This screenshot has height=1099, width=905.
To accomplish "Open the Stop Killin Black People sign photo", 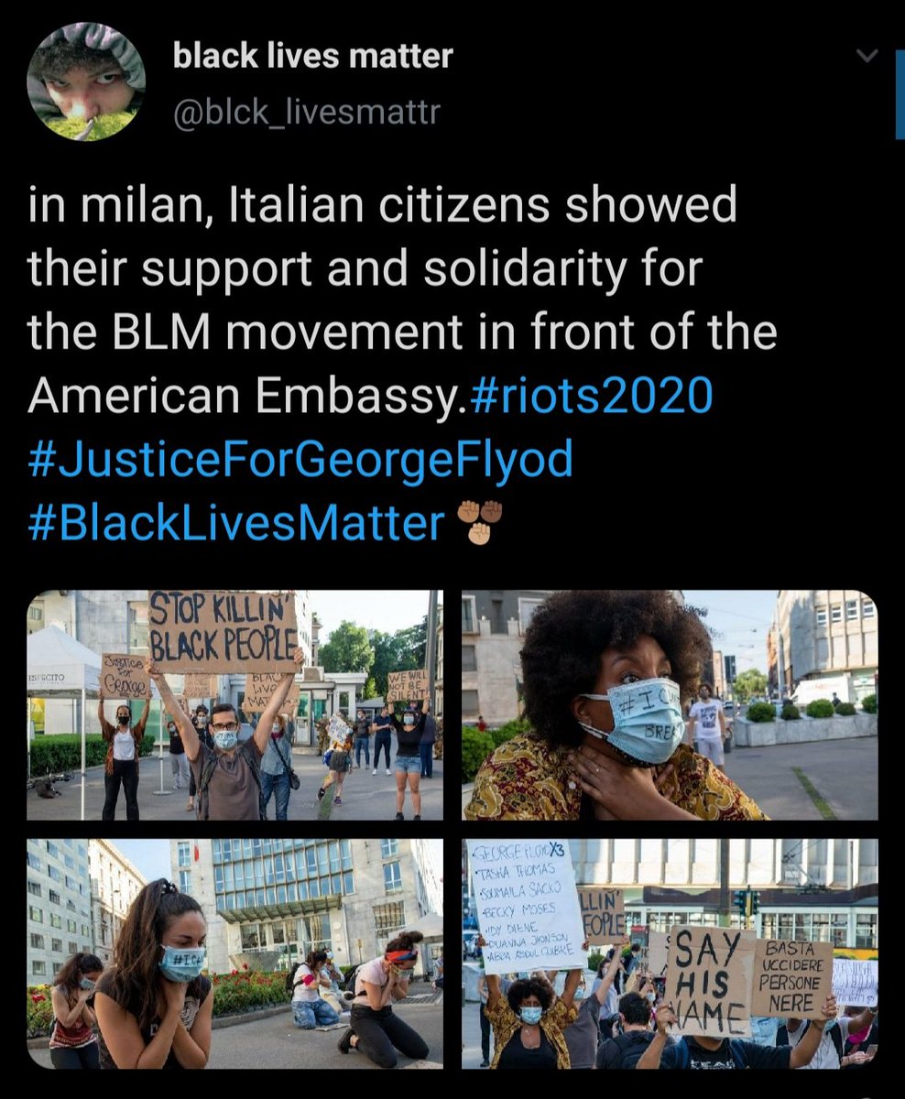I will pyautogui.click(x=234, y=704).
